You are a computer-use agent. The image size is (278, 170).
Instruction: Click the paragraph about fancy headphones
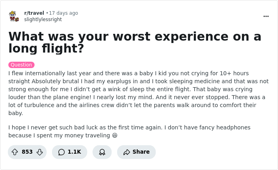click(x=129, y=131)
